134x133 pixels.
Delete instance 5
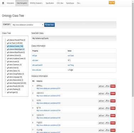113,116
